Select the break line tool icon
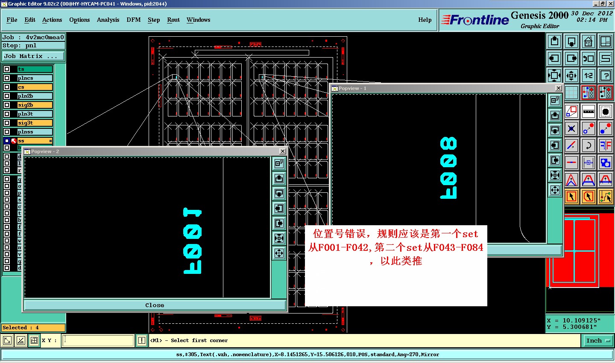The height and width of the screenshot is (363, 615). point(571,163)
